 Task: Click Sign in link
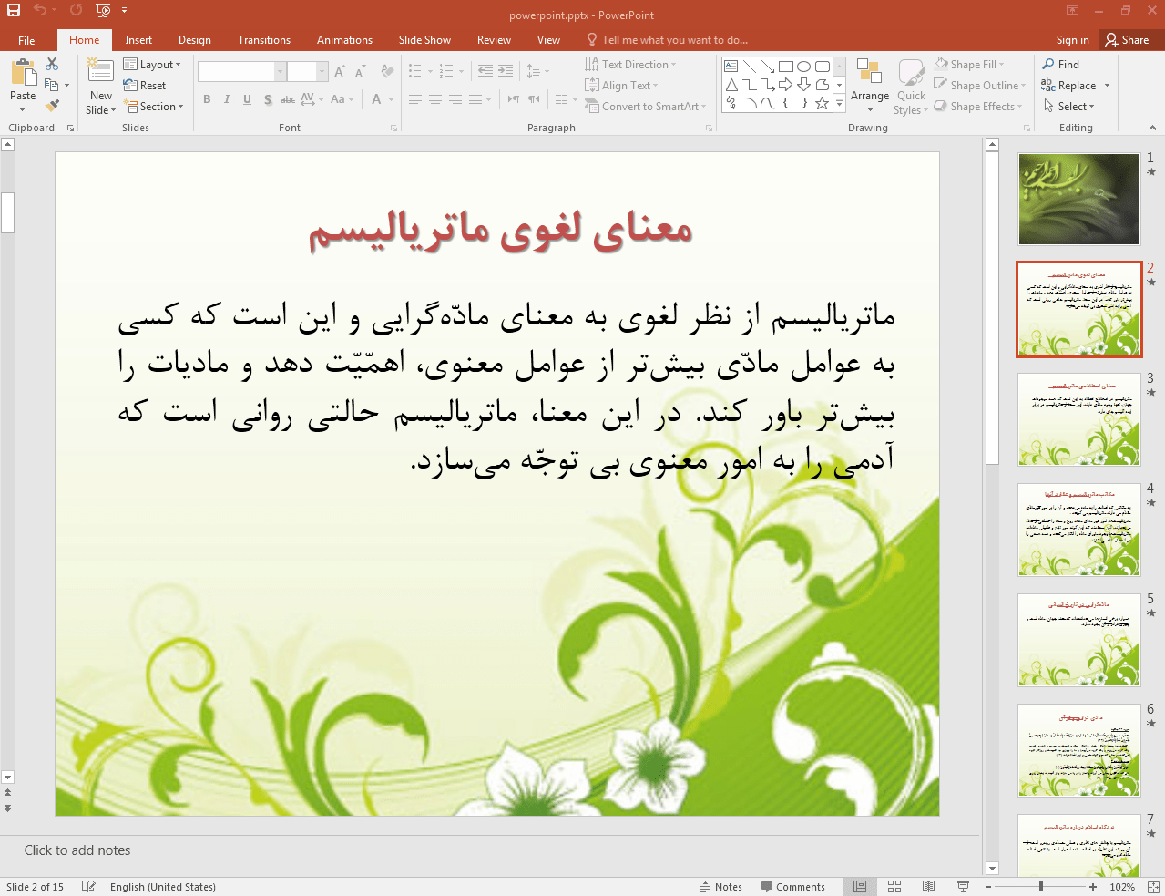[1072, 40]
